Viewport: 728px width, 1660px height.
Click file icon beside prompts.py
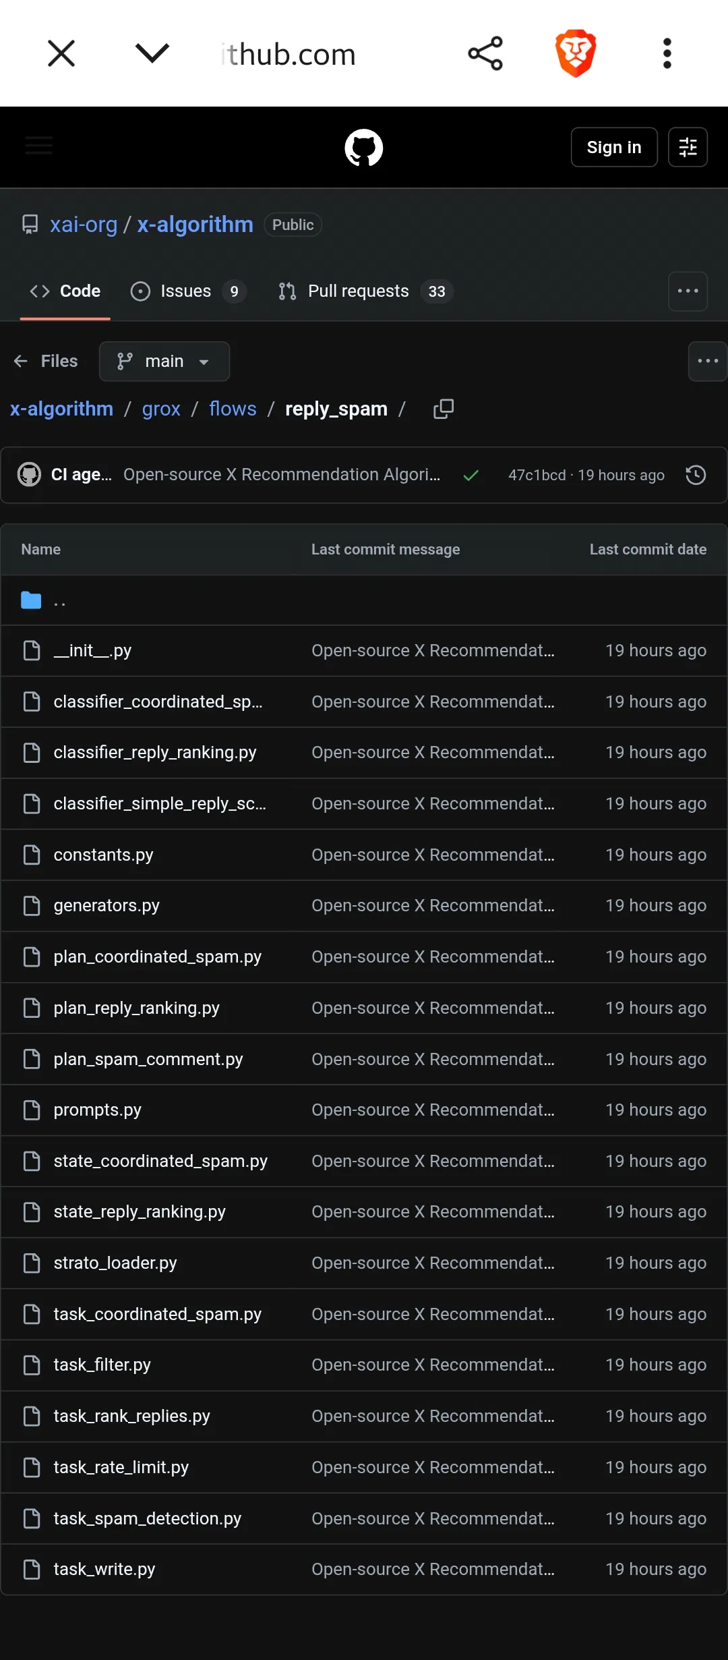32,1110
